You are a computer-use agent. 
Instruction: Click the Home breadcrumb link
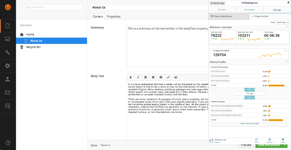pos(94,145)
